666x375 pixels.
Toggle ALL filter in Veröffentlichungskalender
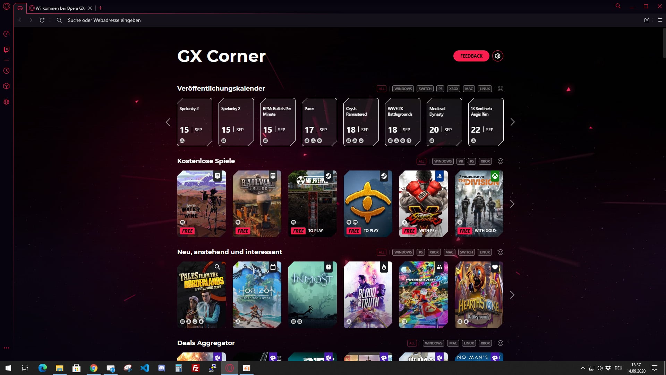pyautogui.click(x=382, y=89)
